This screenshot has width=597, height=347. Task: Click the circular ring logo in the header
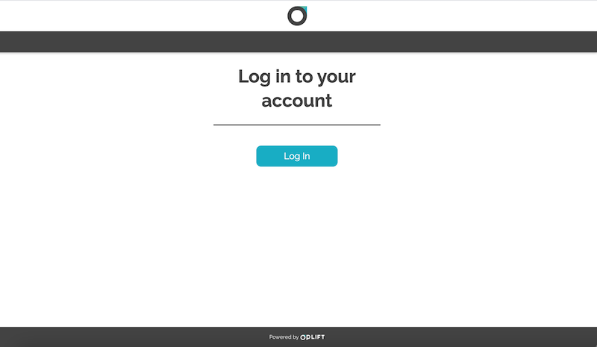pyautogui.click(x=297, y=16)
